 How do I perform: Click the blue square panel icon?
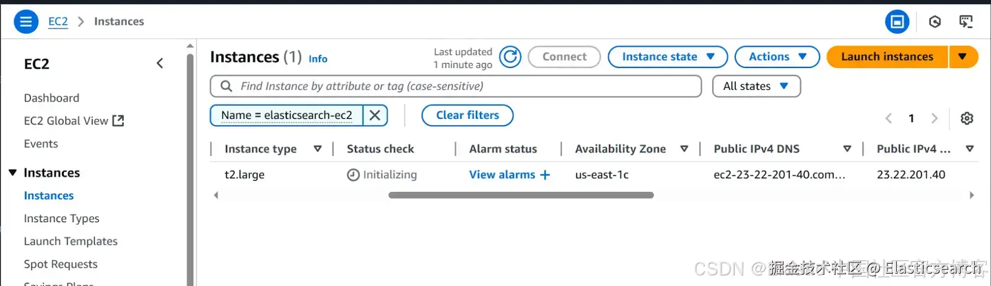(x=897, y=22)
